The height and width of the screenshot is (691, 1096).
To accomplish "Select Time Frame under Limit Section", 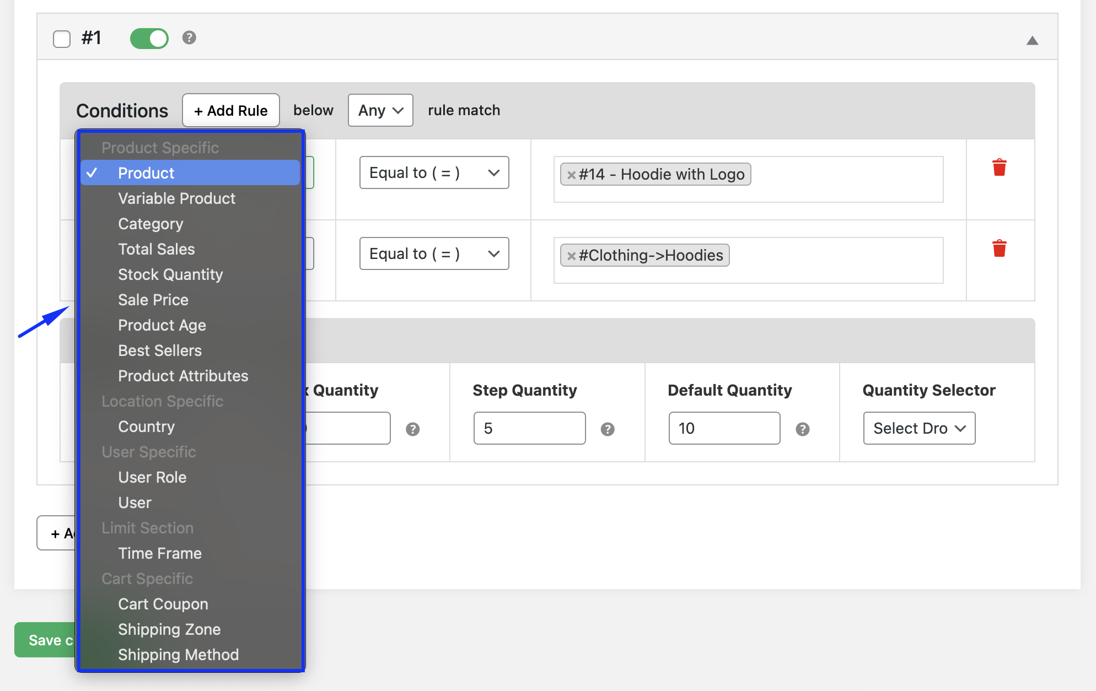I will pos(190,553).
